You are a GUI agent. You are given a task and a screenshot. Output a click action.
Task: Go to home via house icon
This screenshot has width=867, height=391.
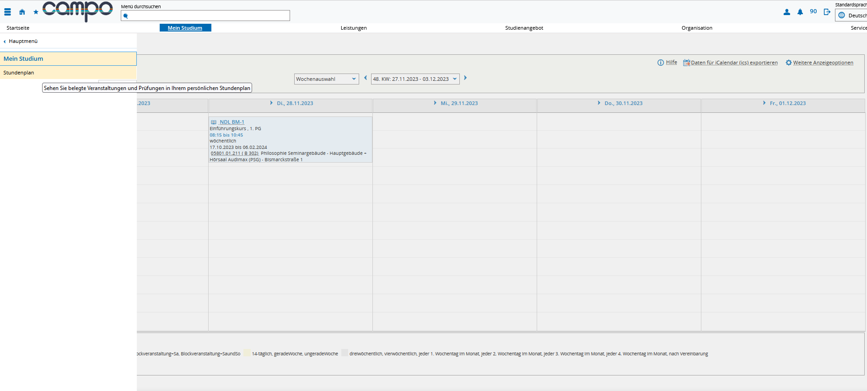22,12
